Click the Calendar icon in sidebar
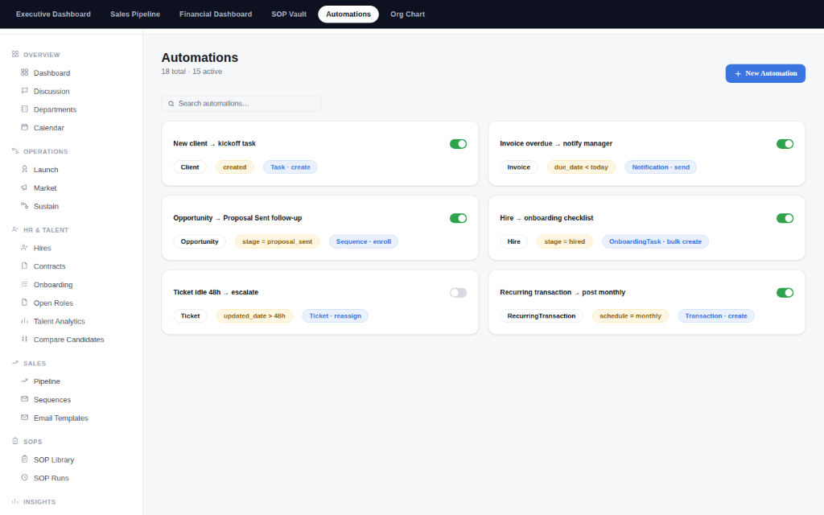 click(x=24, y=127)
